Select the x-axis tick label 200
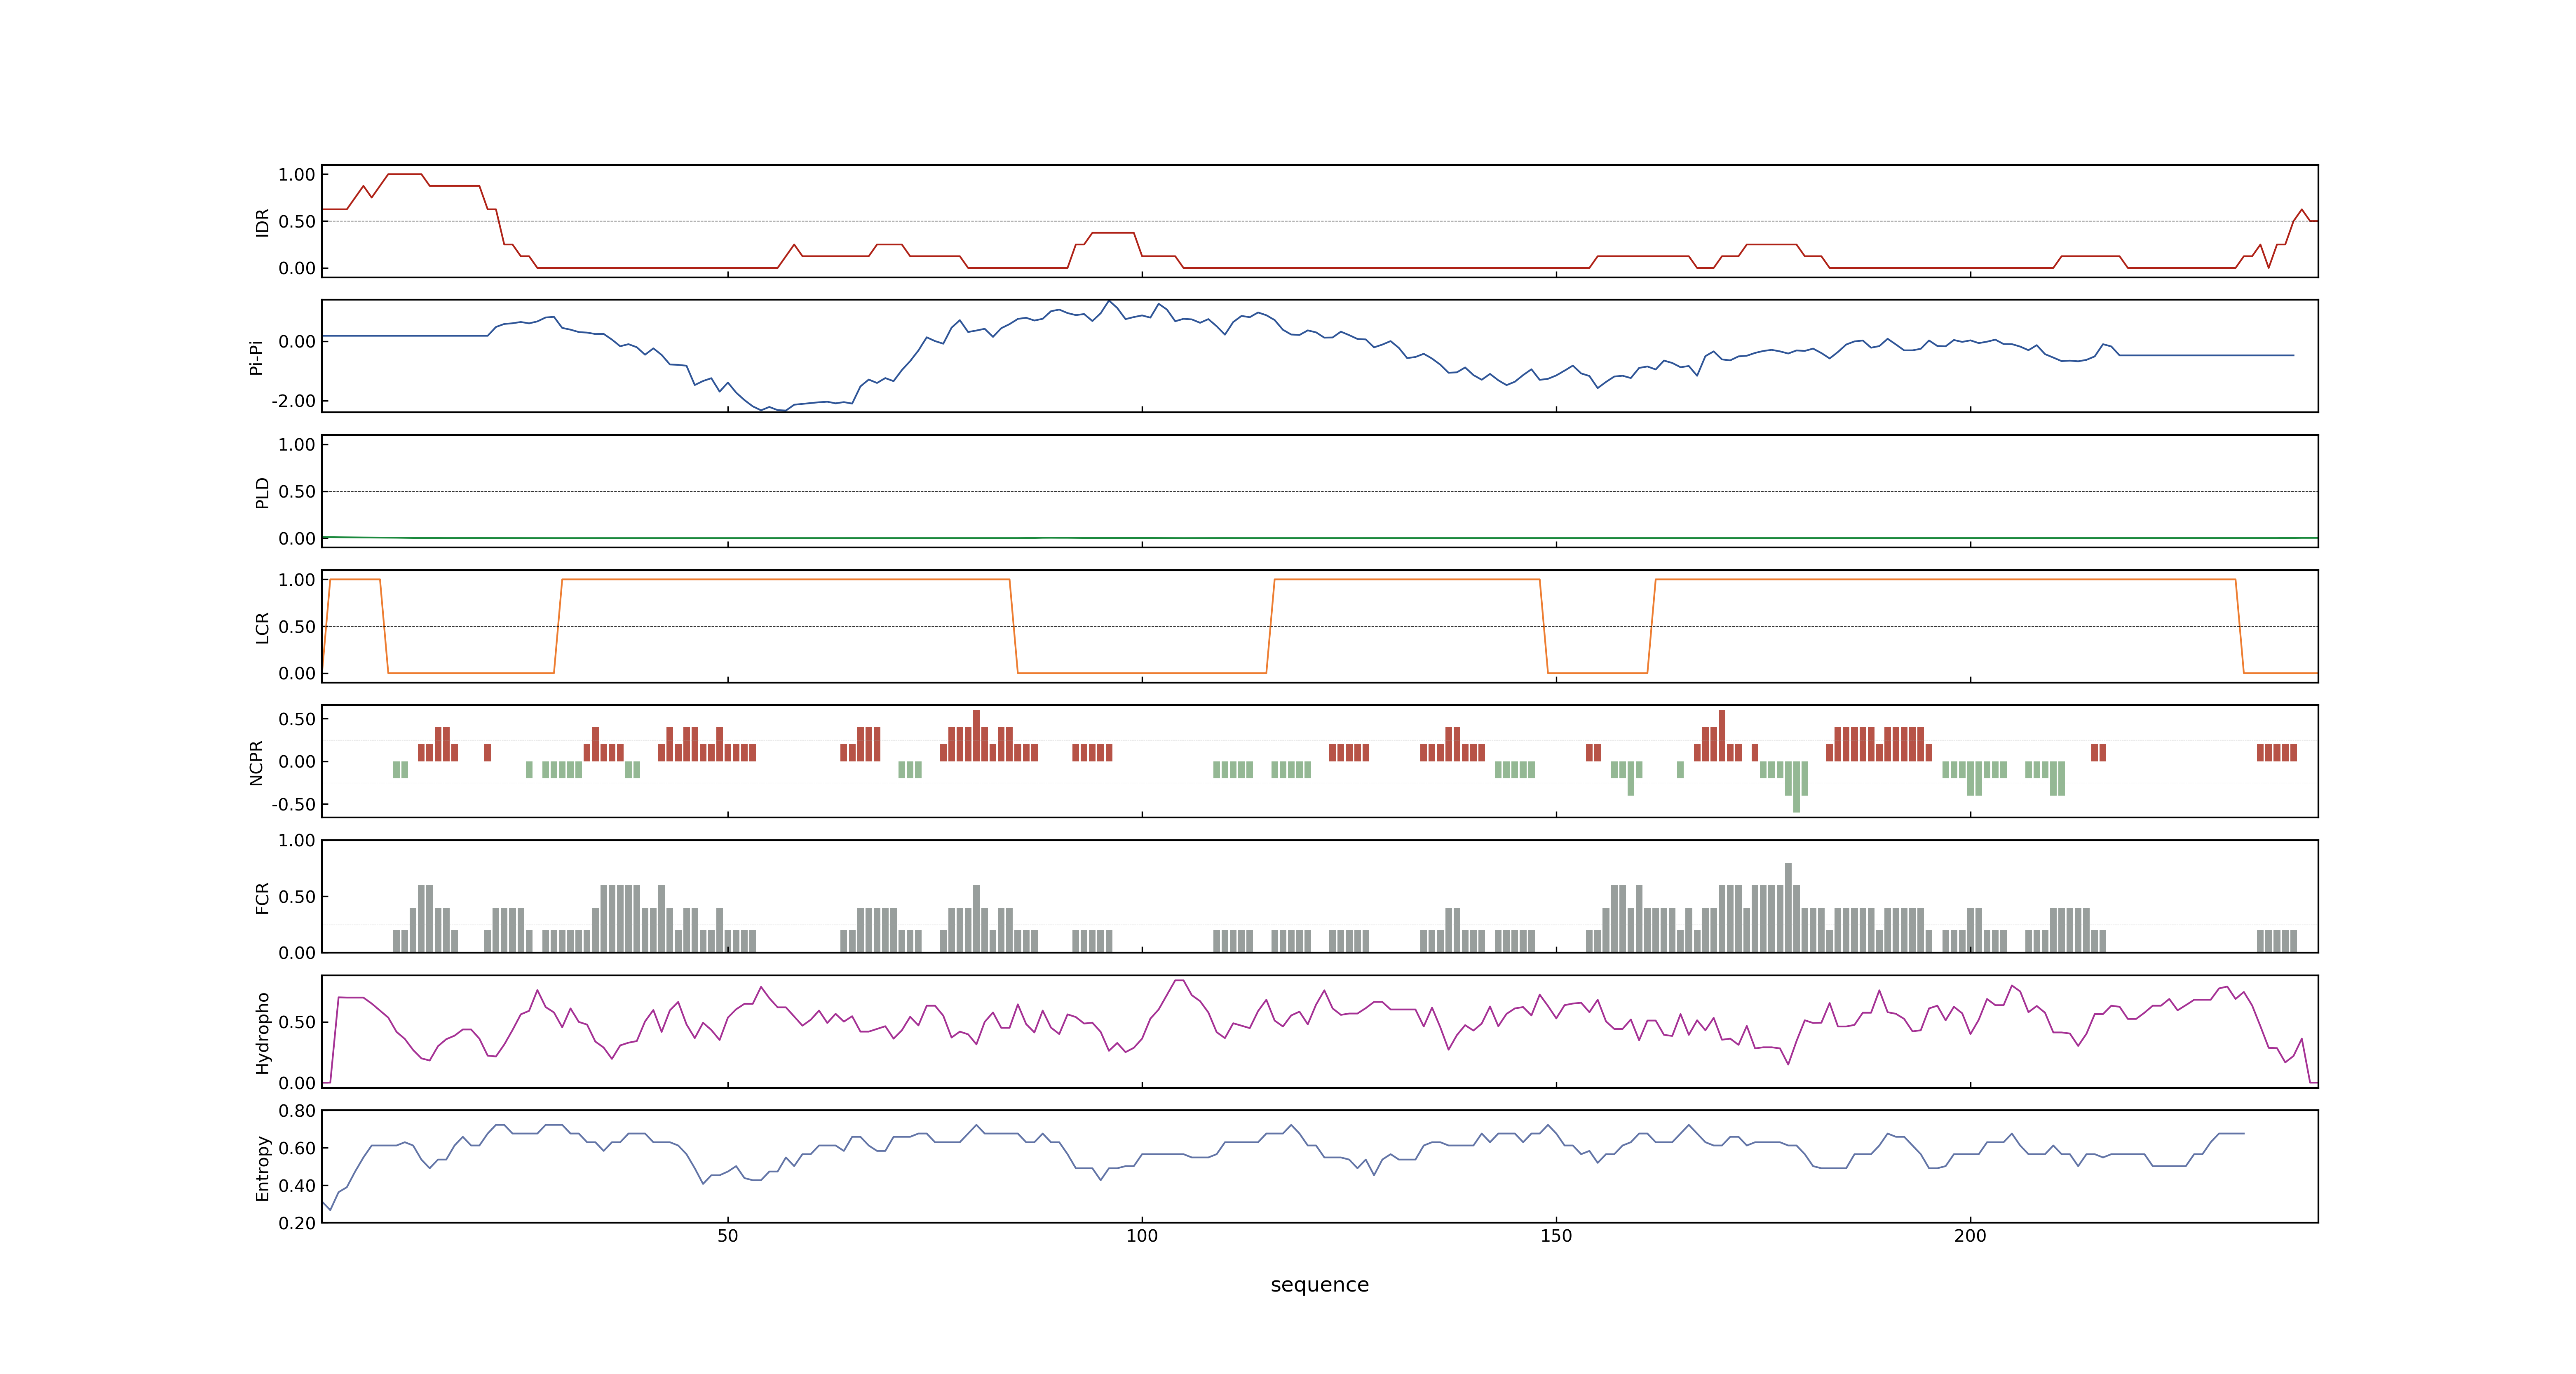Image resolution: width=2576 pixels, height=1374 pixels. click(1970, 1236)
